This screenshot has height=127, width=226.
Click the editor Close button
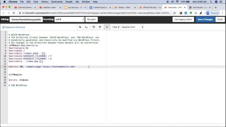click(x=220, y=19)
